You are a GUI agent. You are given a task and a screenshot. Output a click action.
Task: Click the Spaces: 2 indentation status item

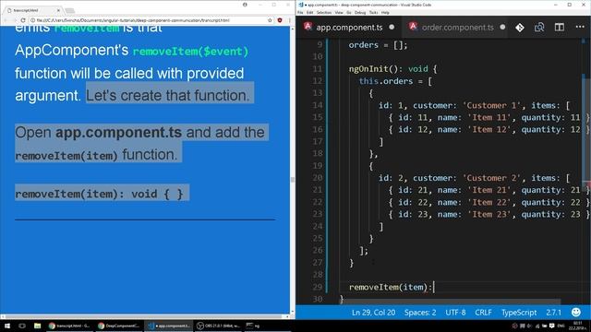tap(420, 313)
